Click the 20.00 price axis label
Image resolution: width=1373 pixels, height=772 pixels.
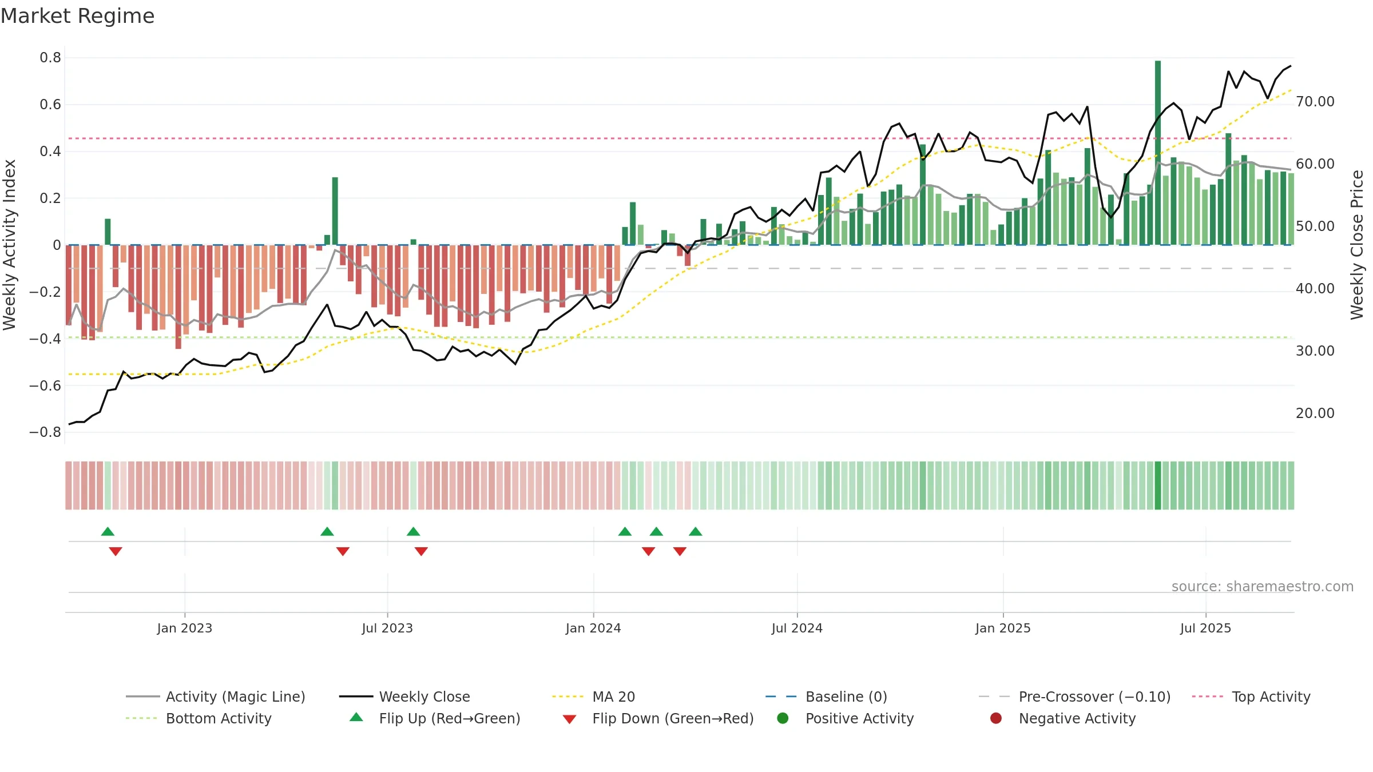pos(1315,413)
